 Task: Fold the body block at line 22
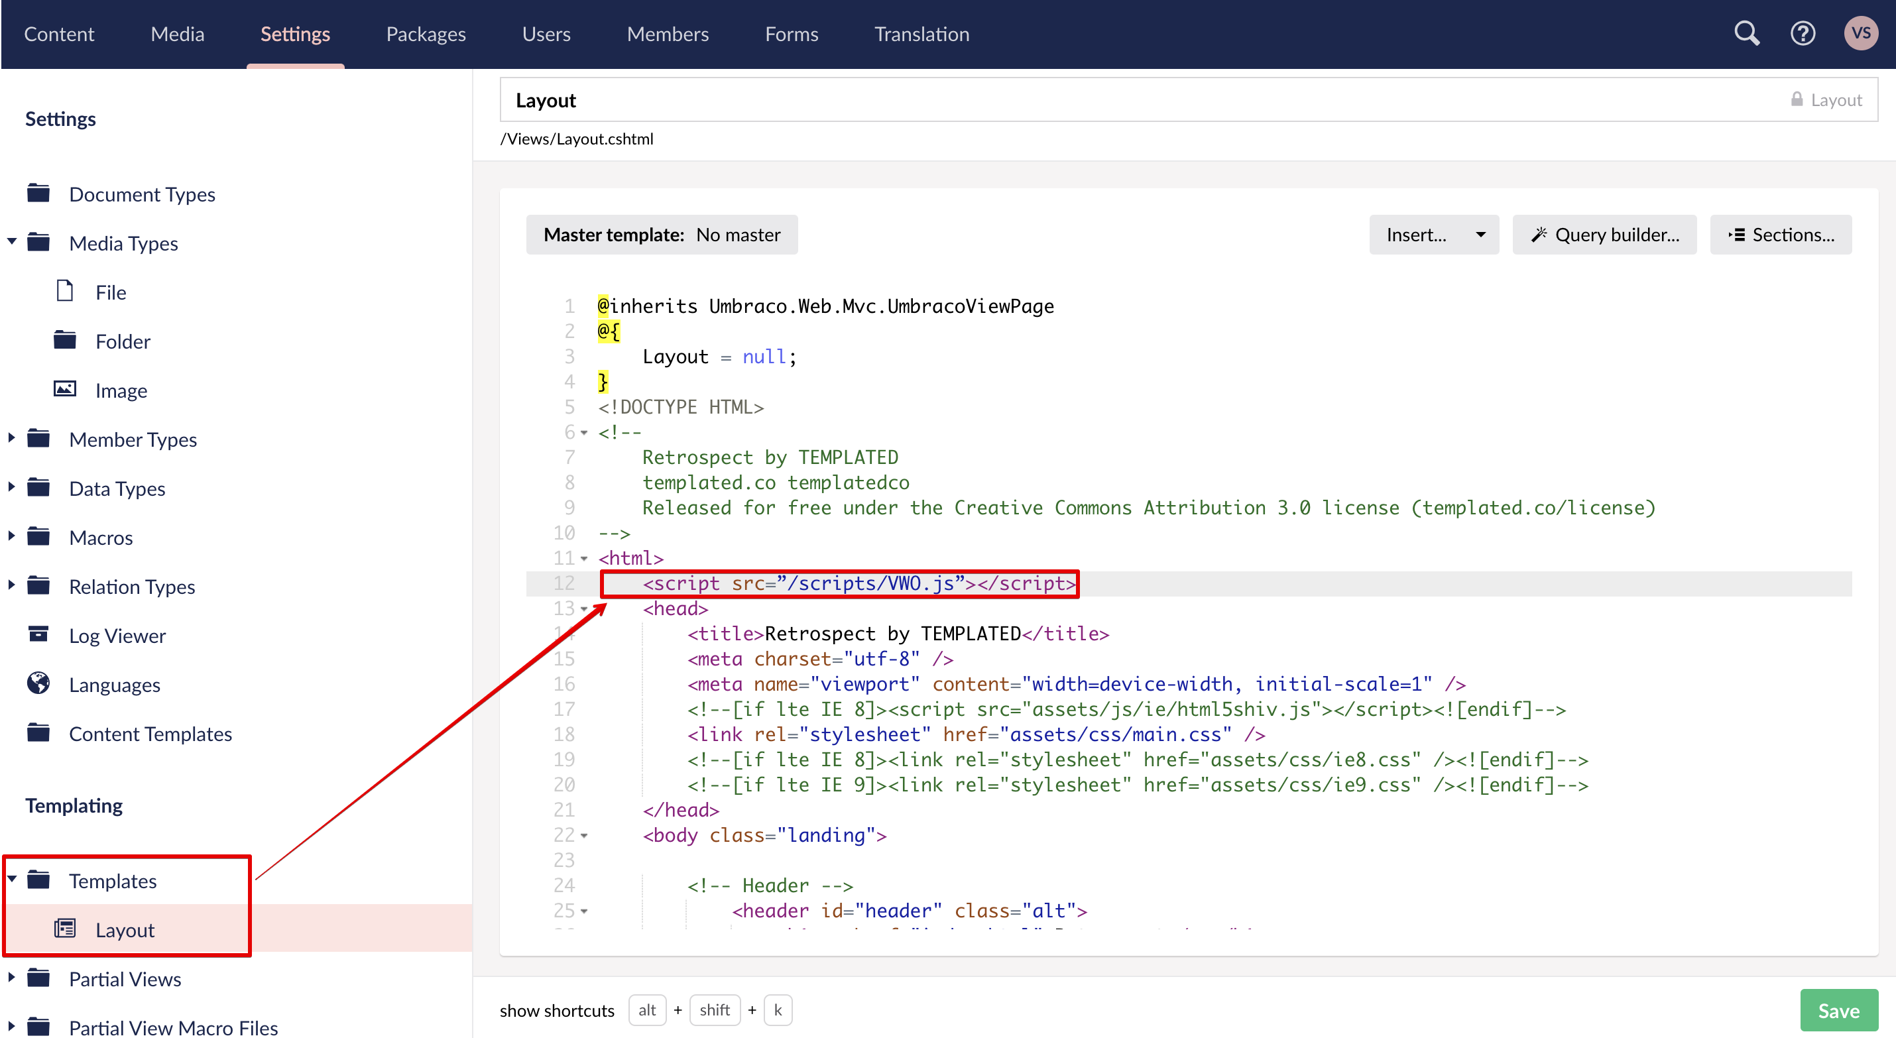coord(583,836)
